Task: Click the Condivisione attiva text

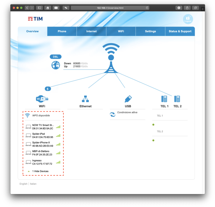Action: [127, 112]
